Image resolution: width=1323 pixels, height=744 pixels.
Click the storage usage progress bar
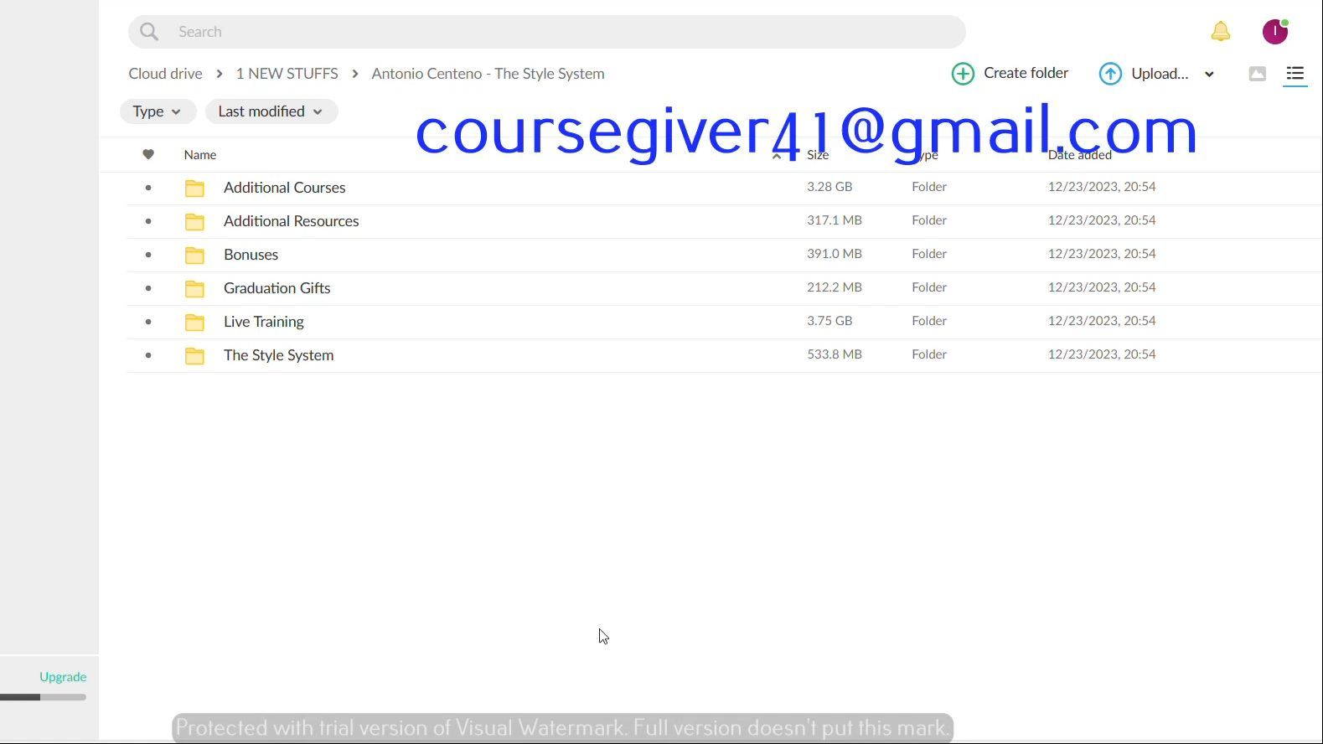(x=43, y=697)
